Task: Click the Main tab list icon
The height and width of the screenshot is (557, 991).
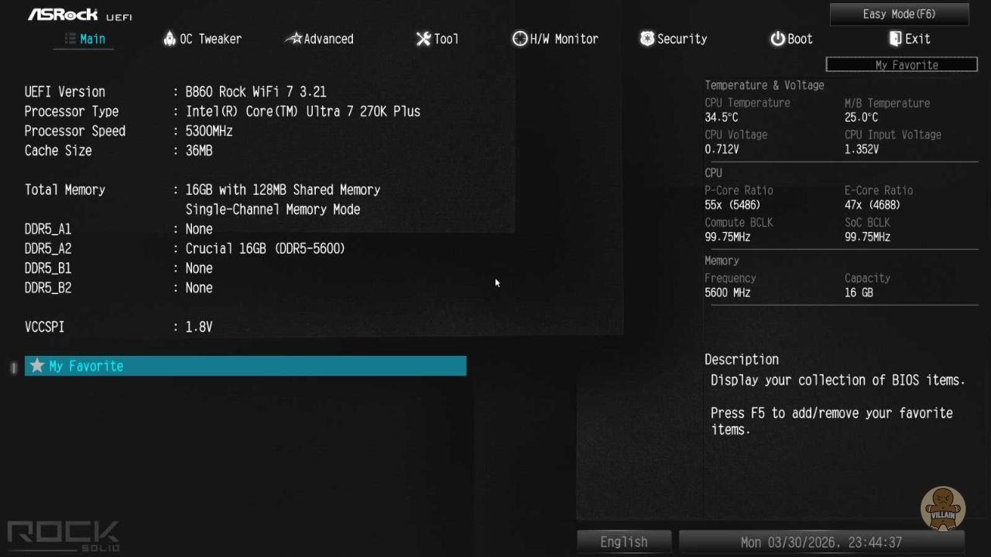Action: (70, 39)
